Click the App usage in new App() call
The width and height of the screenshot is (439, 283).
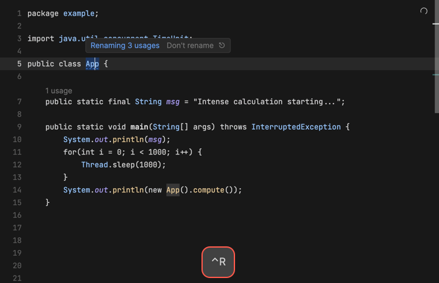[x=173, y=190]
